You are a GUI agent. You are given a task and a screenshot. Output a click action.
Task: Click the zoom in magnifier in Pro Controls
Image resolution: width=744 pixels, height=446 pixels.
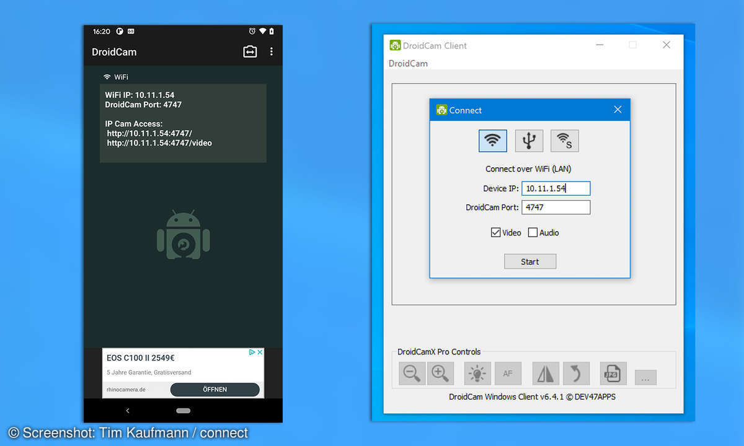coord(440,374)
